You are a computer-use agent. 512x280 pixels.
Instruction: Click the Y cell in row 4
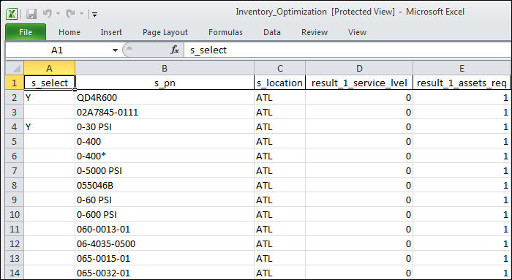click(49, 126)
